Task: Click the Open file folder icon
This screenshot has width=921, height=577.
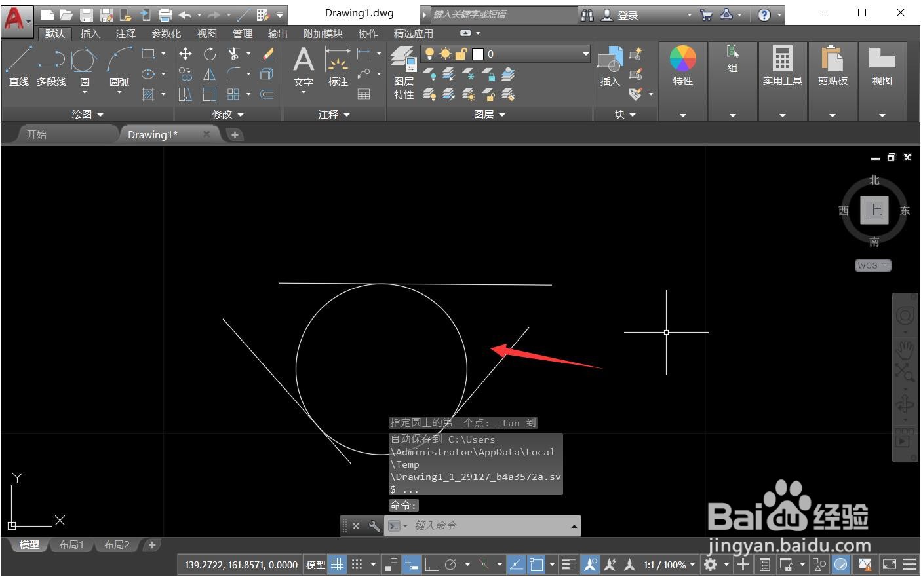Action: pos(66,14)
